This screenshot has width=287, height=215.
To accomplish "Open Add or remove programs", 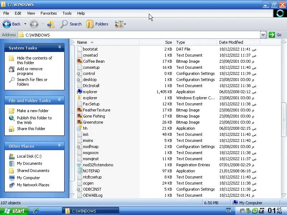I will (x=30, y=71).
